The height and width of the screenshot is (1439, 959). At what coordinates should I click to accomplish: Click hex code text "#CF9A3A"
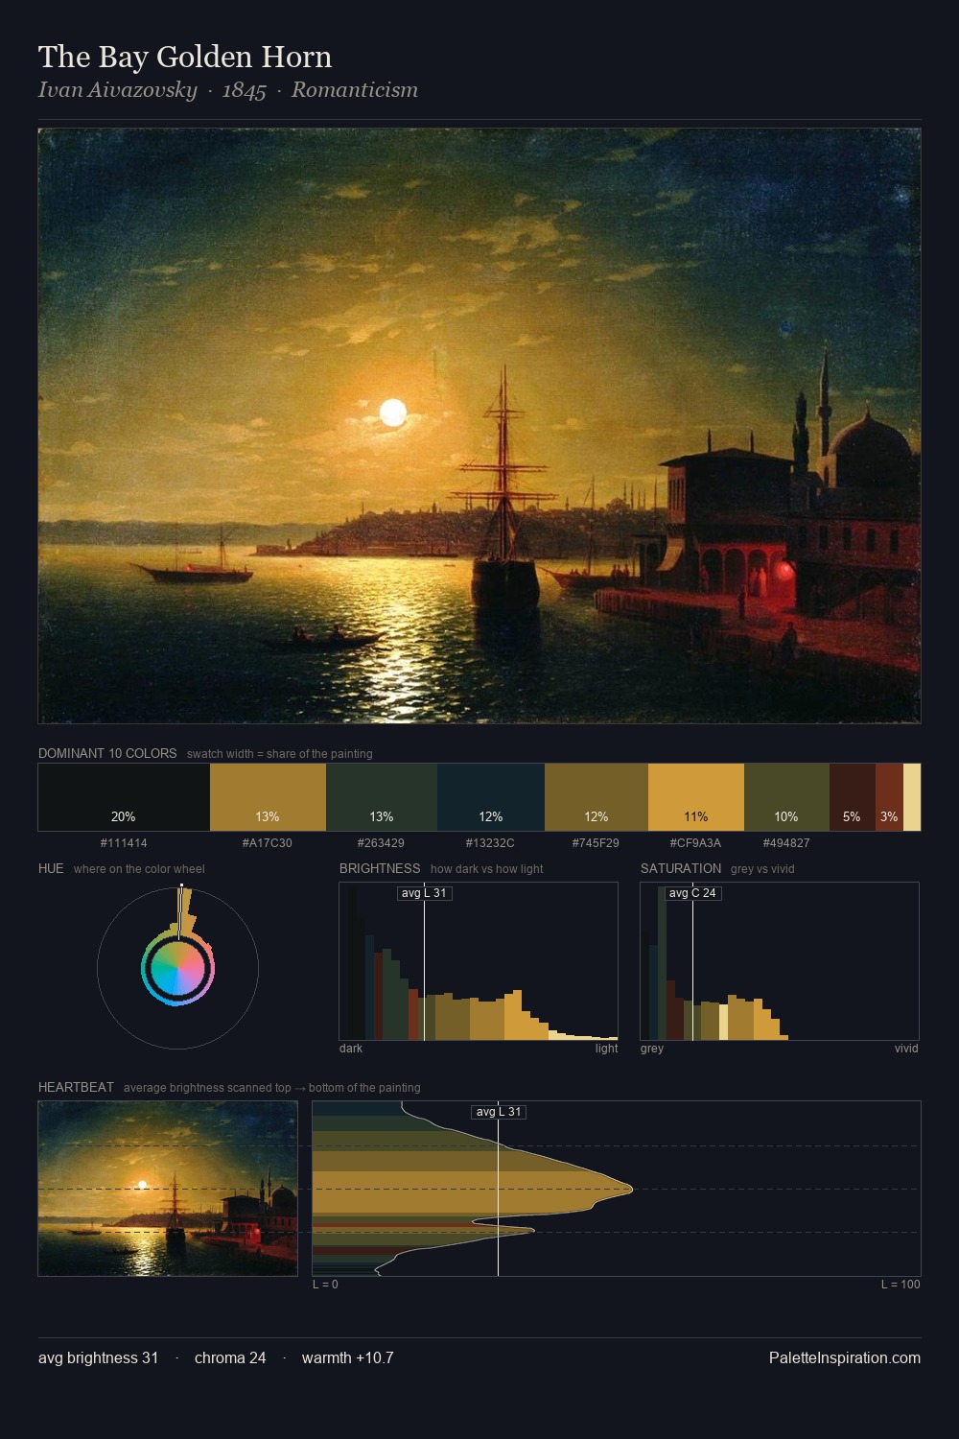click(695, 842)
